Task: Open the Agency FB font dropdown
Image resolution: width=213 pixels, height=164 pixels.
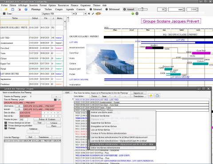Action: pyautogui.click(x=74, y=14)
